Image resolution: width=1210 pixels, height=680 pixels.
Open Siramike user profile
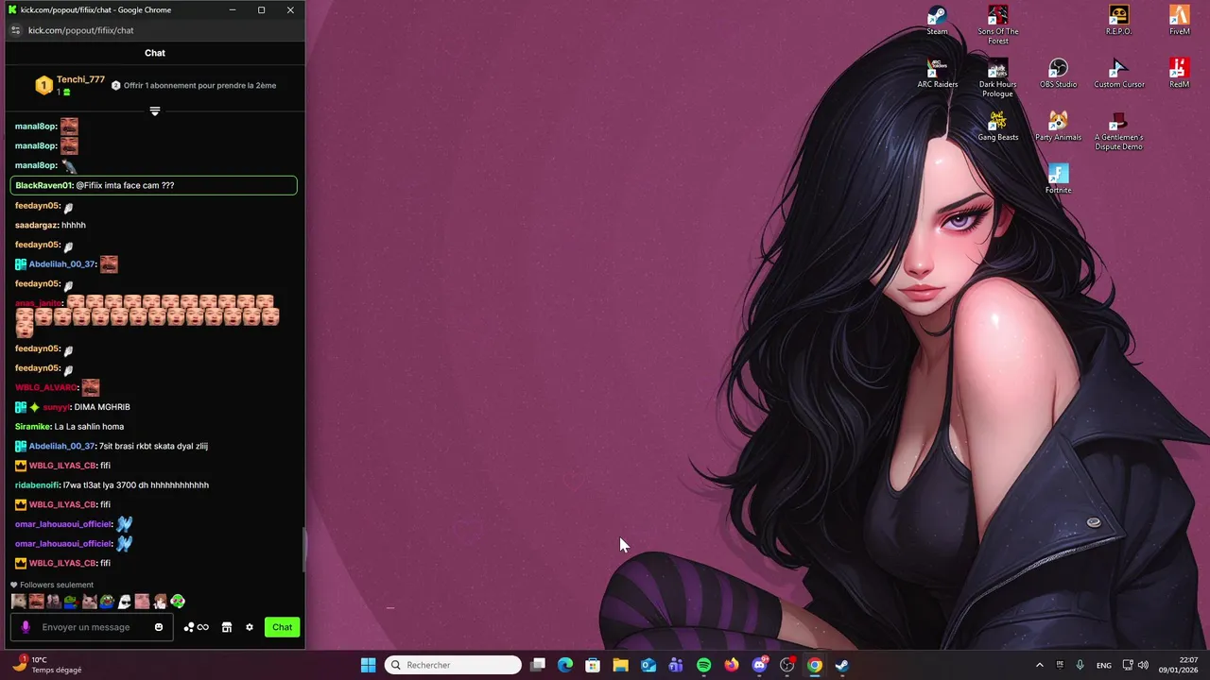[33, 426]
